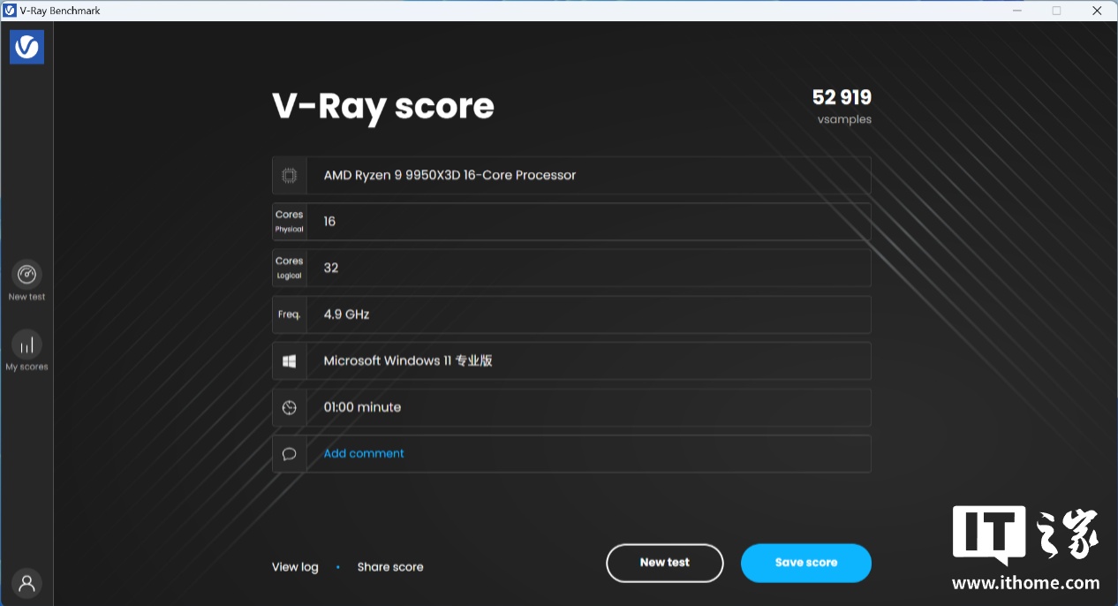This screenshot has width=1118, height=606.
Task: Select the AMD Ryzen 9 9950X3D processor row
Action: point(449,175)
